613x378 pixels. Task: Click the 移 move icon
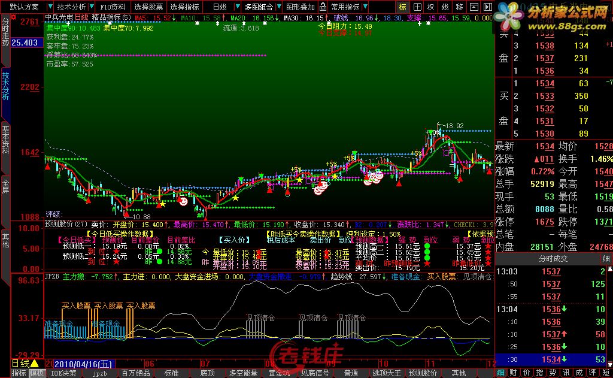tap(459, 7)
